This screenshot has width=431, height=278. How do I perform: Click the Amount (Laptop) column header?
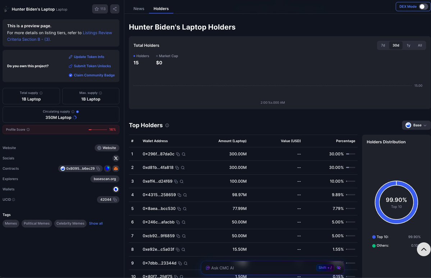(x=232, y=141)
